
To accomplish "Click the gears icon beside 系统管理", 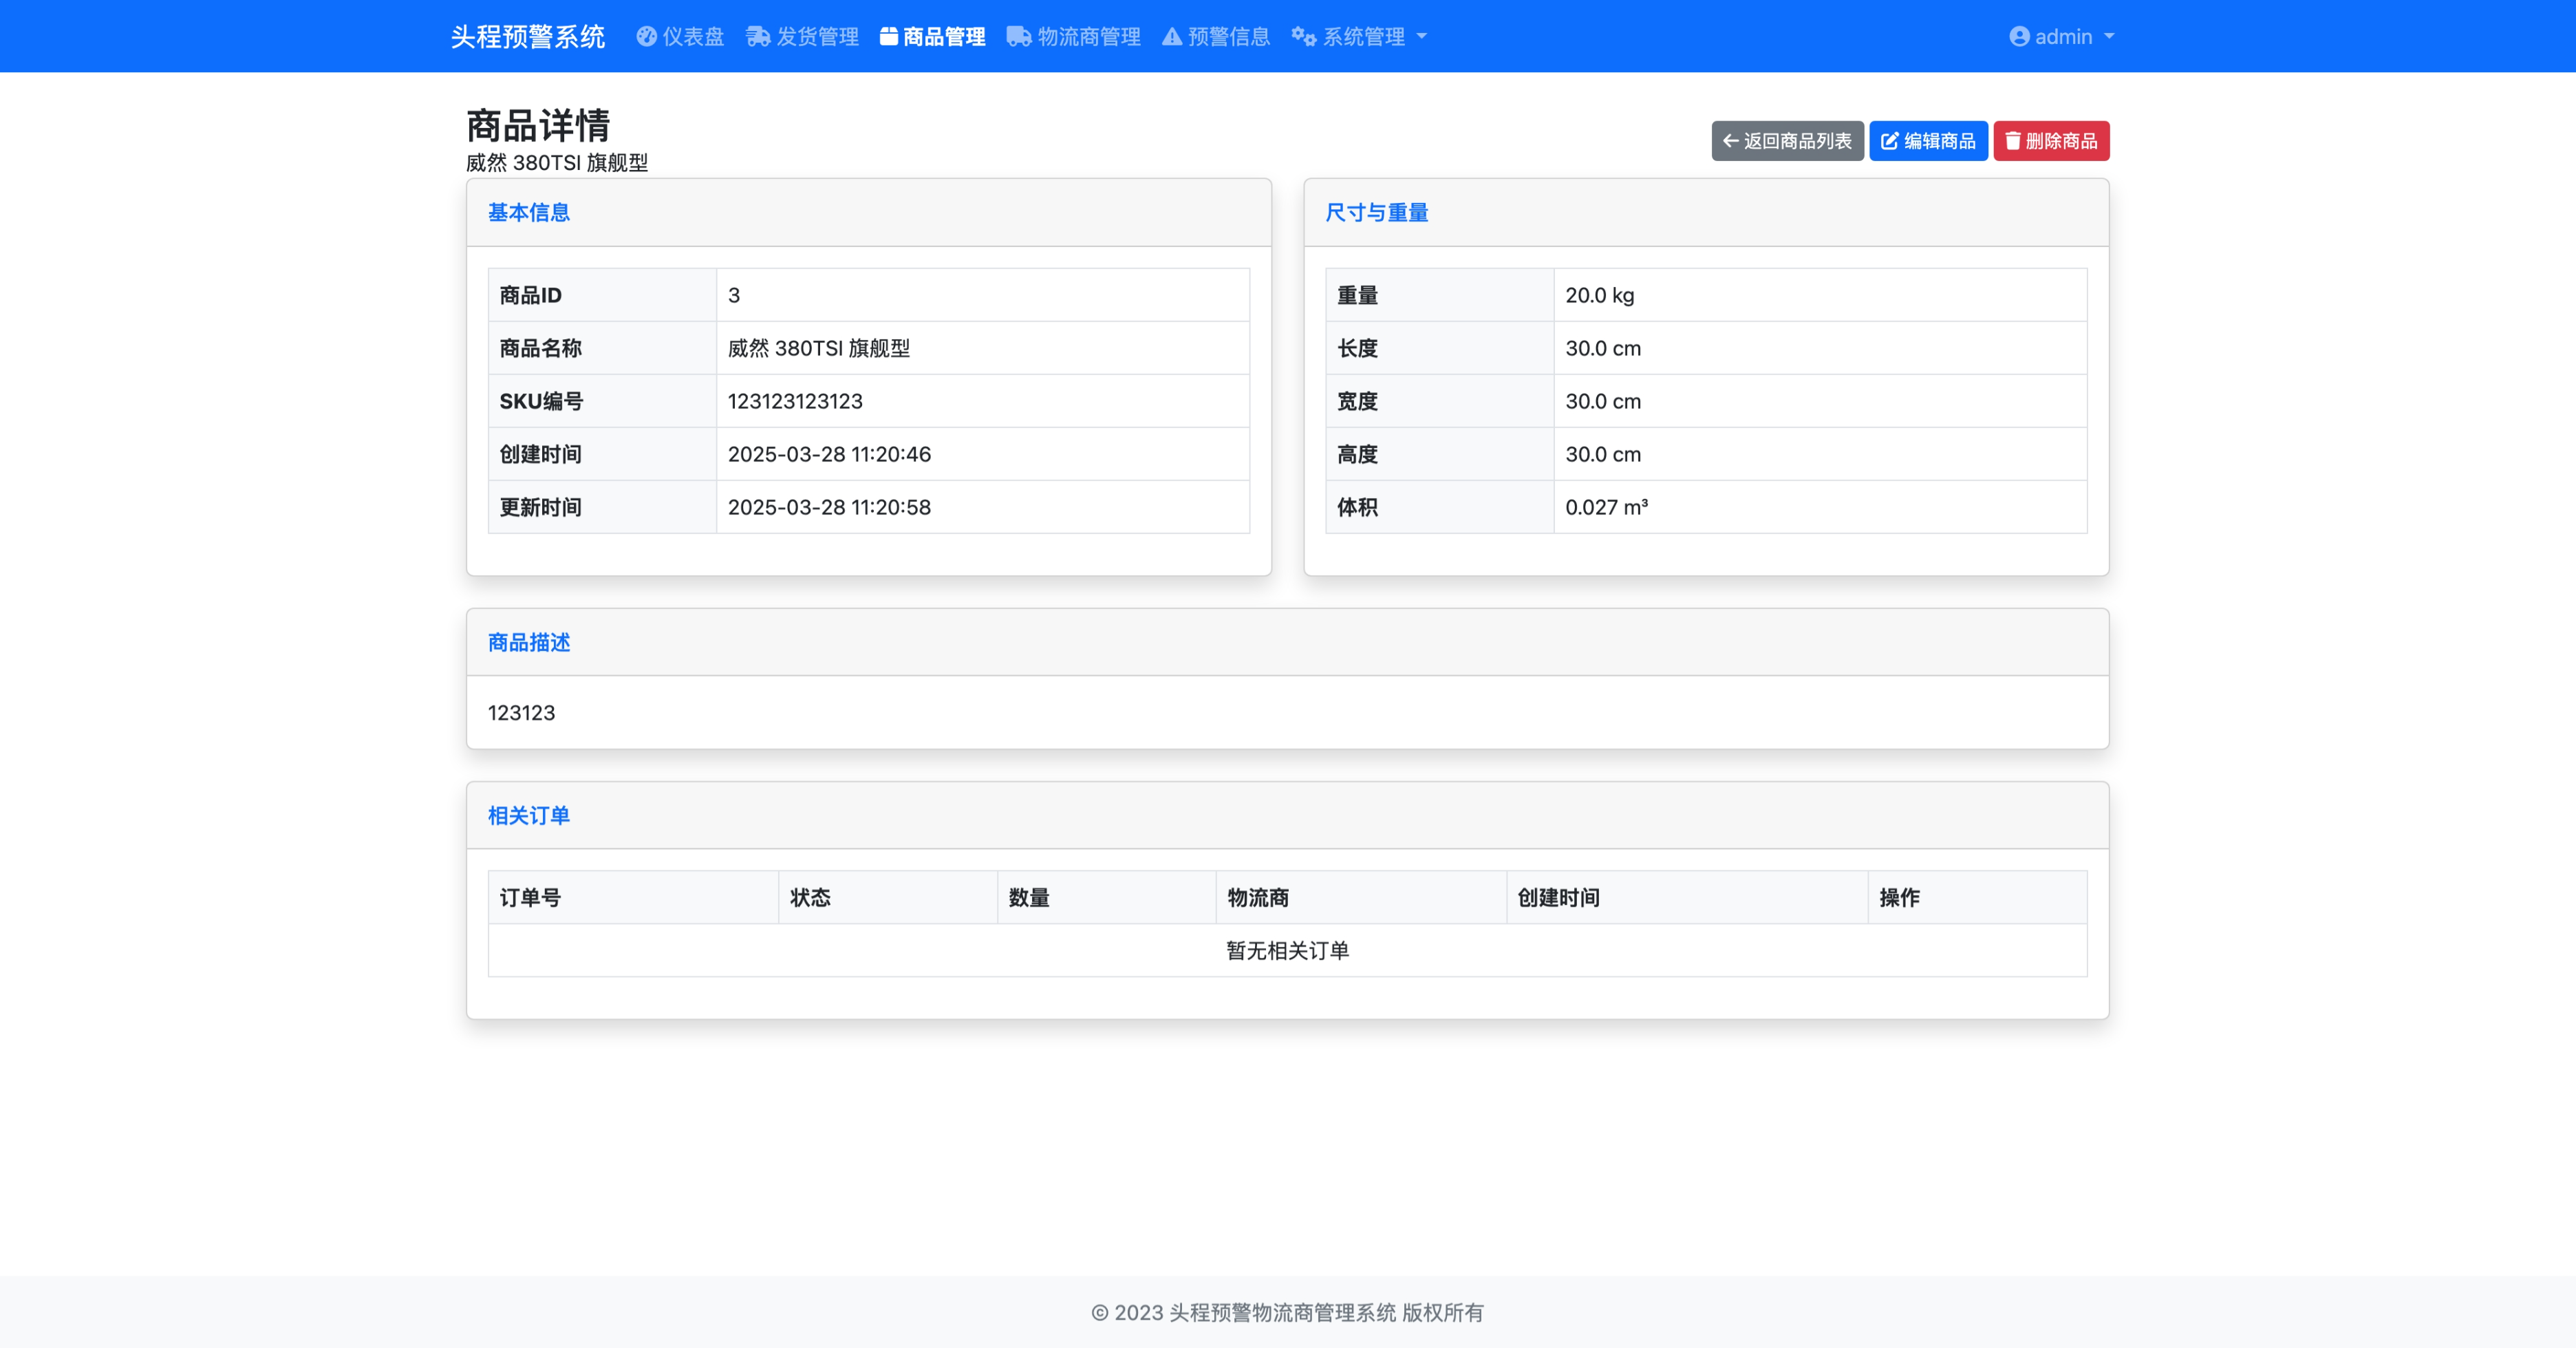I will tap(1303, 37).
